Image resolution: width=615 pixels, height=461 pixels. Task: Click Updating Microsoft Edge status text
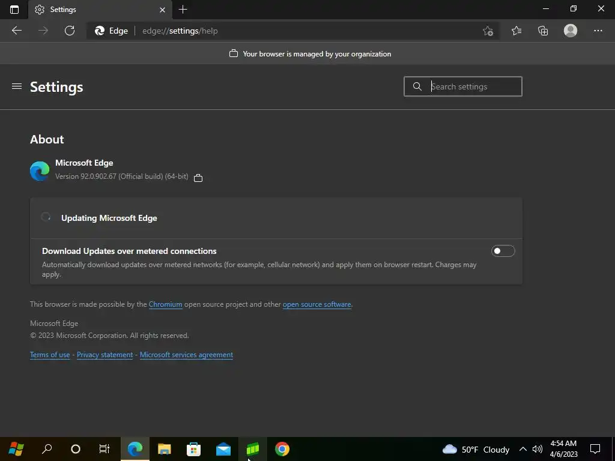[x=109, y=218]
